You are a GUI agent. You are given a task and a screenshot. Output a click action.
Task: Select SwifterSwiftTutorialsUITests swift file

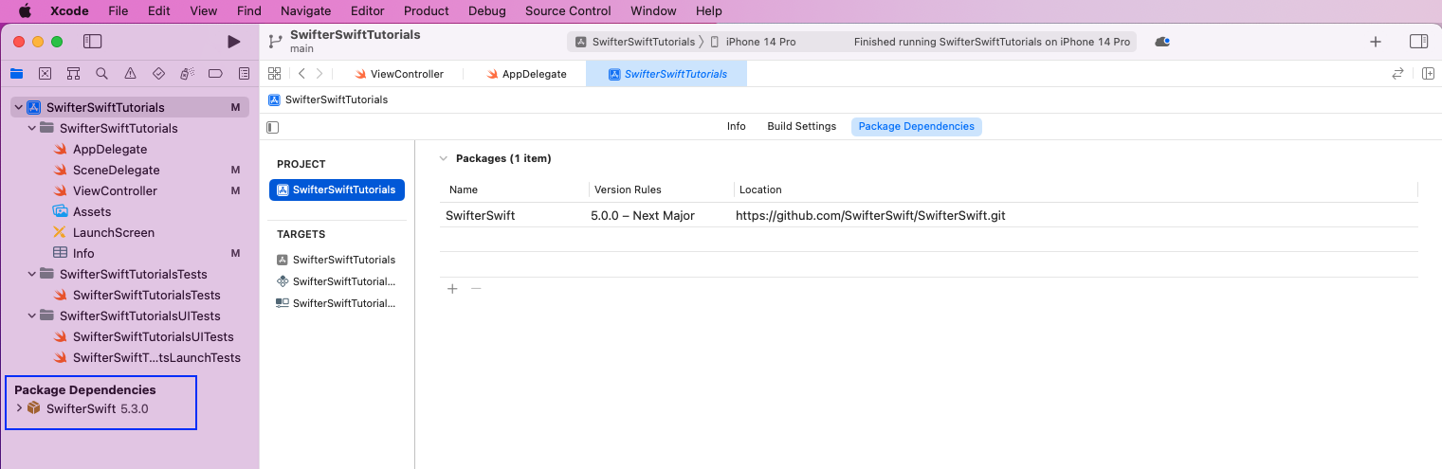(x=153, y=337)
